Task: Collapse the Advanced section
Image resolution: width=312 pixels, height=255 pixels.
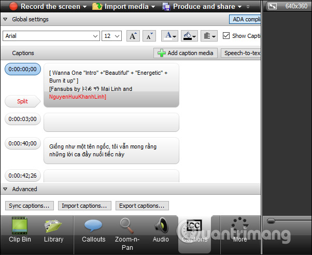Action: pos(5,189)
